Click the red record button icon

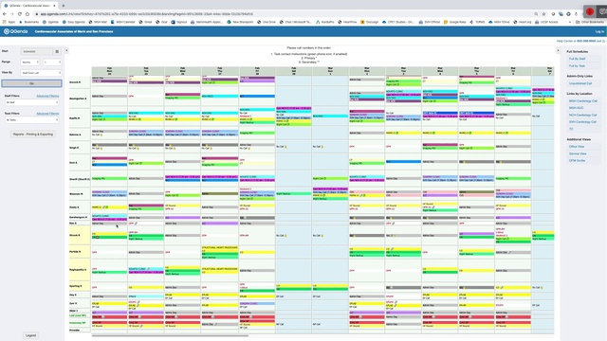[x=590, y=12]
